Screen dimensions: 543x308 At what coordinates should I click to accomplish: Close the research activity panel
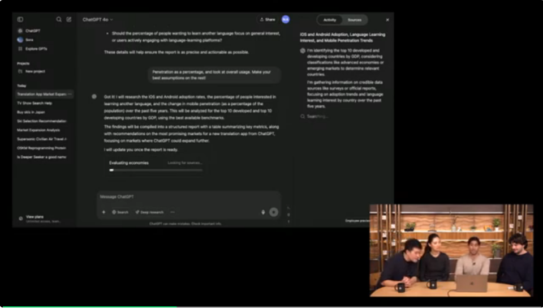(x=387, y=20)
